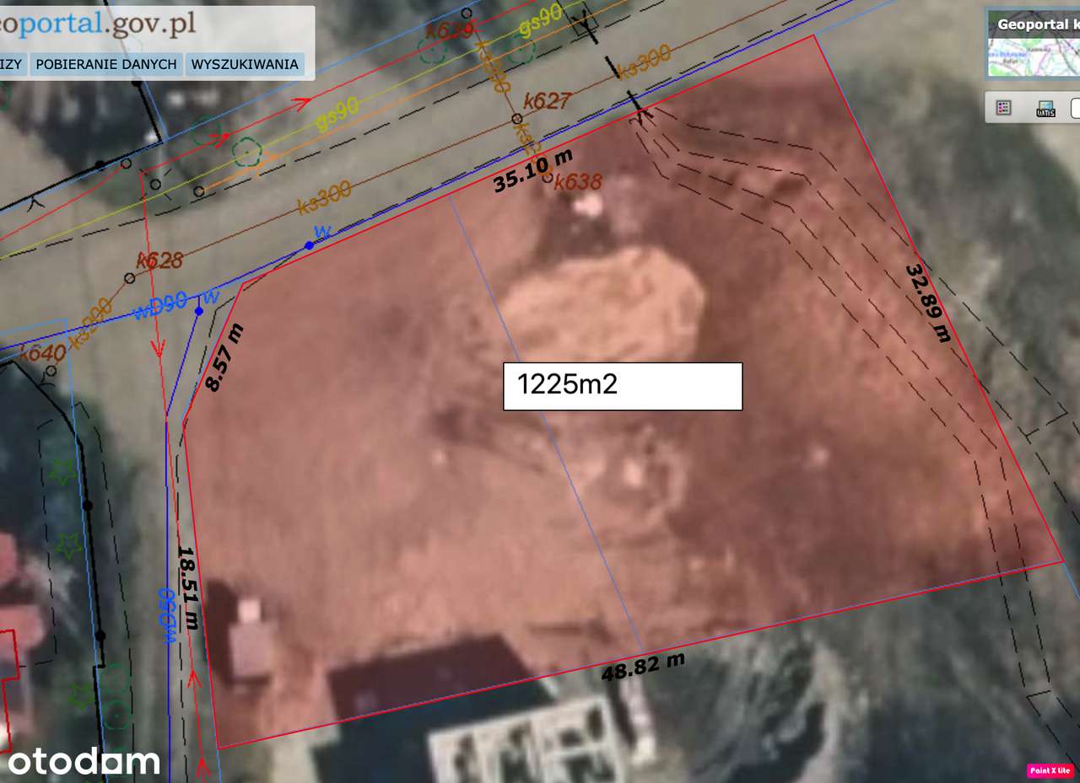Image resolution: width=1080 pixels, height=783 pixels.
Task: Open the POBIERANIE DANYCH menu
Action: pyautogui.click(x=106, y=64)
